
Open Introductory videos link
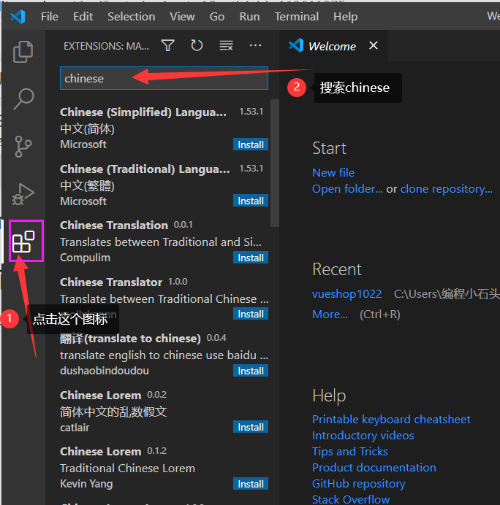pyautogui.click(x=363, y=436)
